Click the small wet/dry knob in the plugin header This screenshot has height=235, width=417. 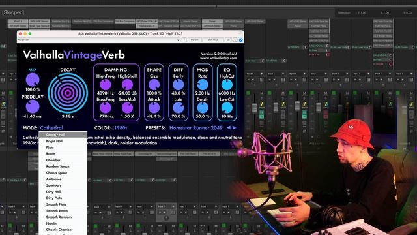click(x=235, y=40)
